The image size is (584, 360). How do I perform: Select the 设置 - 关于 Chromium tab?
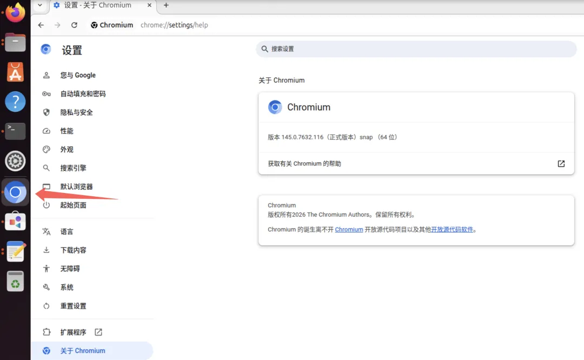tap(103, 5)
